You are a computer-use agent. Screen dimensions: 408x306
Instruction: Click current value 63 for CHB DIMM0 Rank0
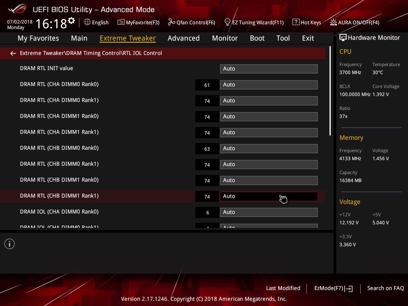[207, 149]
